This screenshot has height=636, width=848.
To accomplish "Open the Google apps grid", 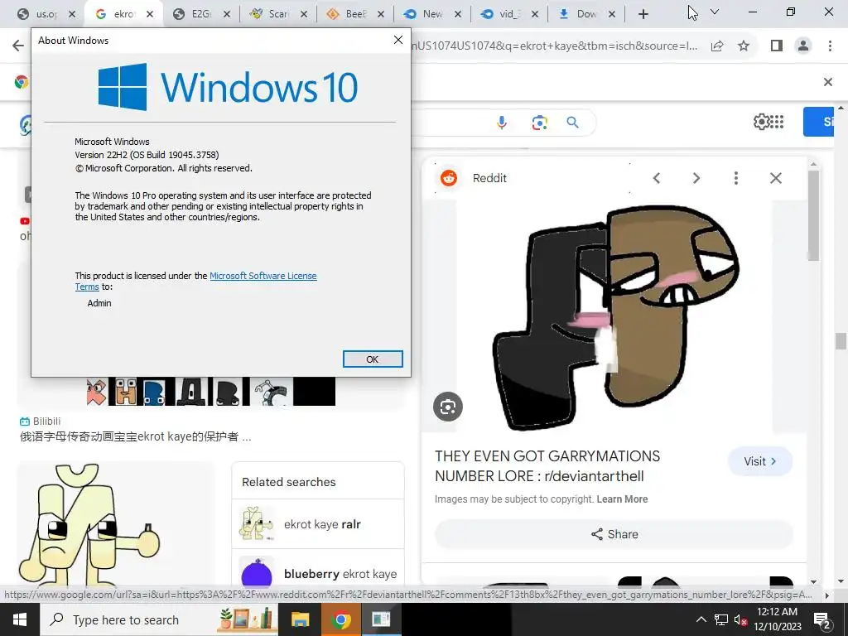I will [777, 122].
